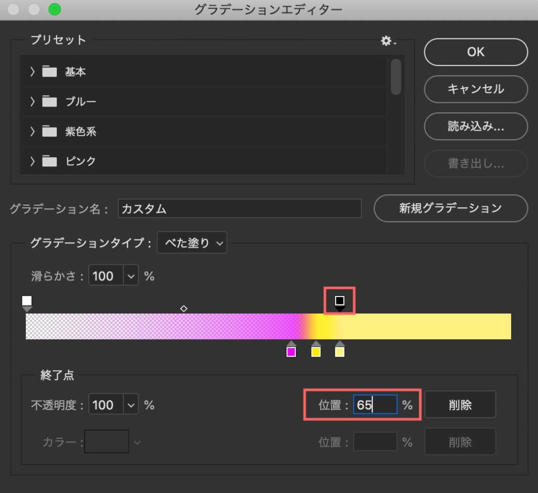The height and width of the screenshot is (493, 538).
Task: Select the ブルー preset row label
Action: pos(80,101)
